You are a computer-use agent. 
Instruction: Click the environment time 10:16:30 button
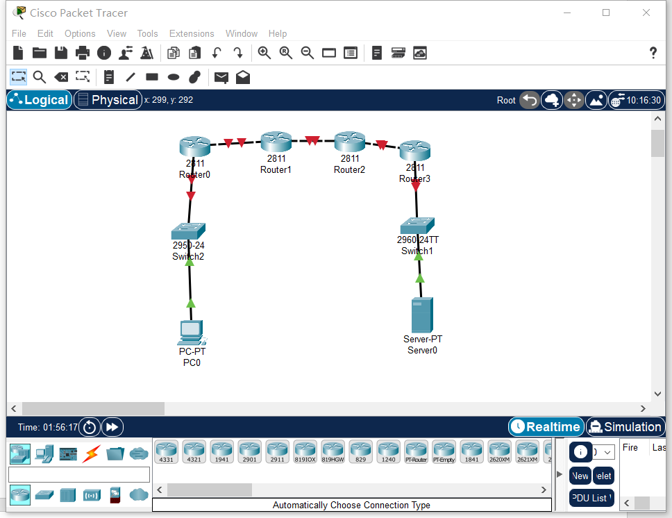[637, 101]
